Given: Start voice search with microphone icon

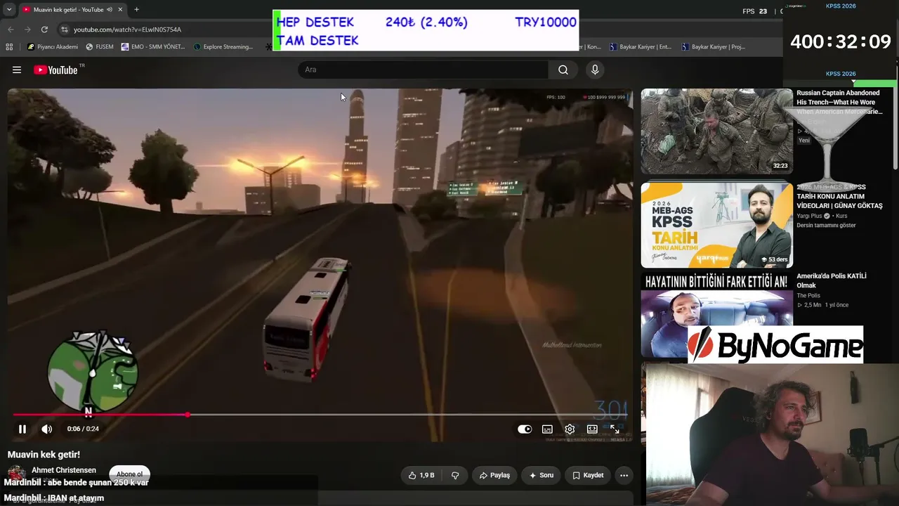Looking at the screenshot, I should 595,70.
